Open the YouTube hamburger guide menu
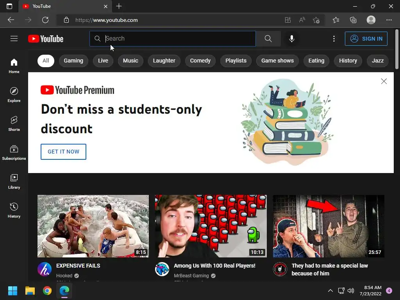400x300 pixels. 14,39
